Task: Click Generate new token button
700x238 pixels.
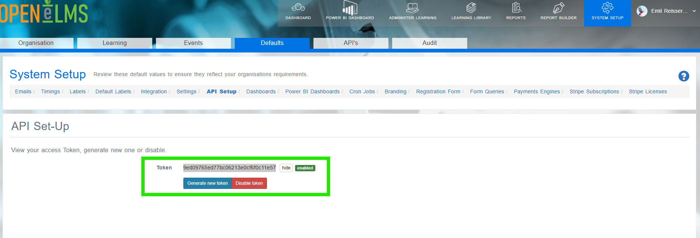Action: [208, 183]
